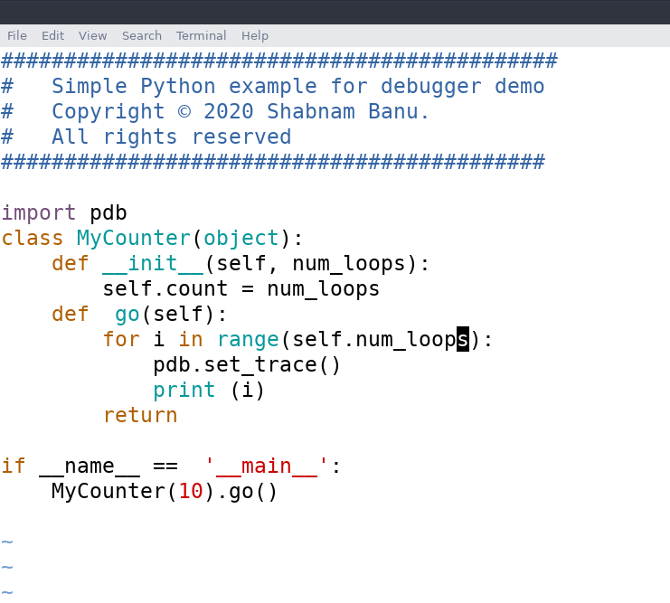Click 'object' in the class declaration

tap(241, 238)
